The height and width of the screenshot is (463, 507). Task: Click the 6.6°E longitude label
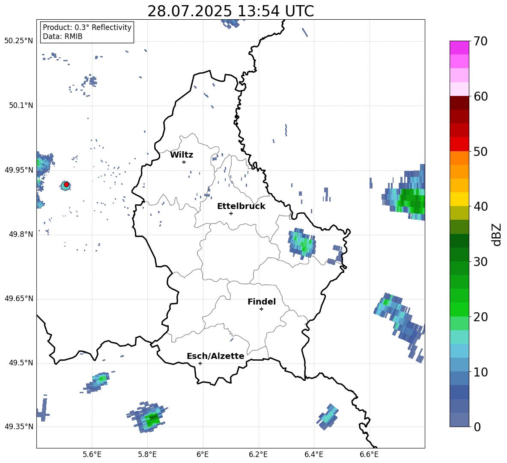pyautogui.click(x=369, y=455)
